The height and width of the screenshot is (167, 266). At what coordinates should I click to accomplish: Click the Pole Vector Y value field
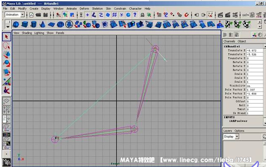(x=254, y=94)
